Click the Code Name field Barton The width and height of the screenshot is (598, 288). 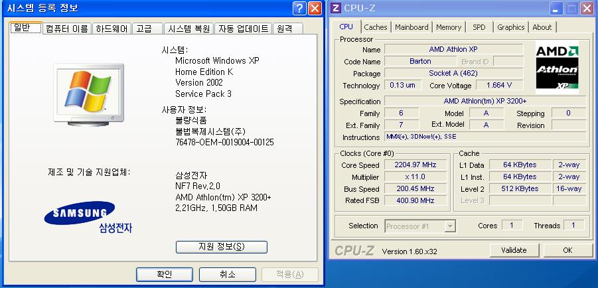[x=420, y=61]
